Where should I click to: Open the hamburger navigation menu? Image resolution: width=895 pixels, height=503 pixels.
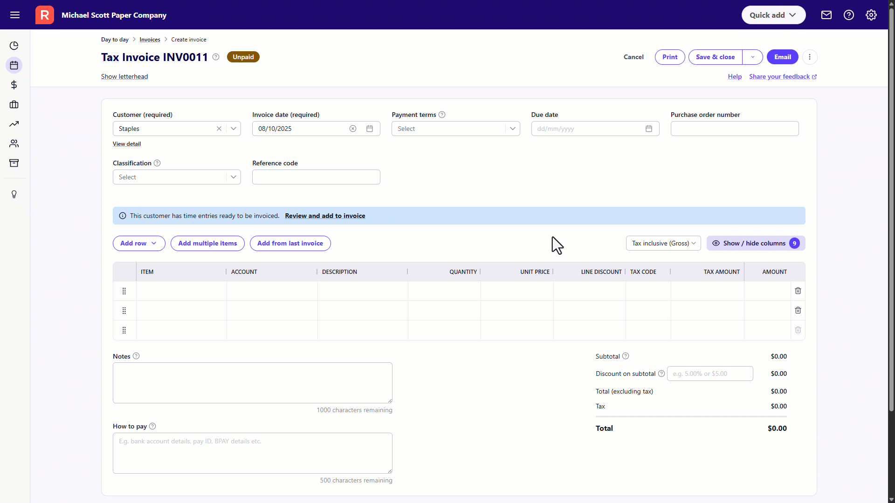coord(15,15)
